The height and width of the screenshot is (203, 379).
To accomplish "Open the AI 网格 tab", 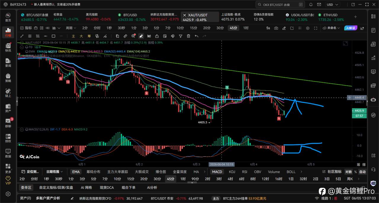I will coord(86,188).
